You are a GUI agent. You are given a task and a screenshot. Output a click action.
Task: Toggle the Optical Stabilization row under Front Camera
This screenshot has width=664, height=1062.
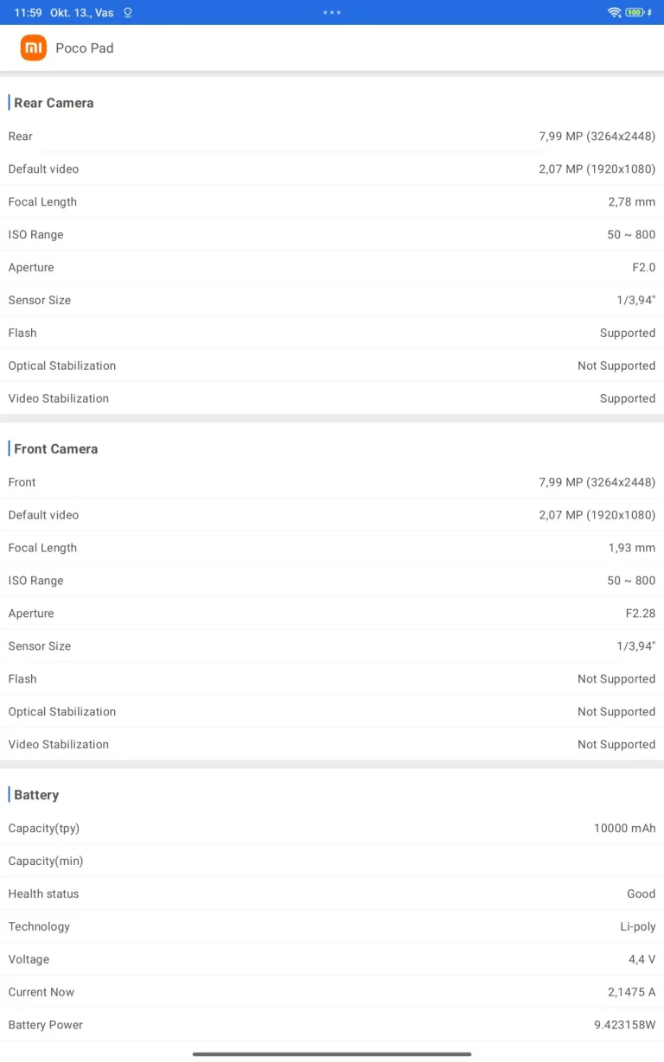pos(332,711)
